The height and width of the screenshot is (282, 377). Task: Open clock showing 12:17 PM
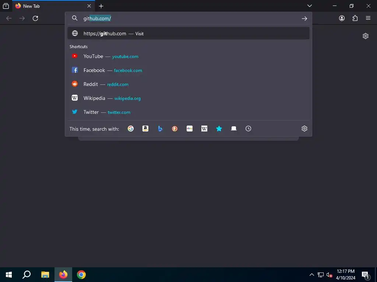345,275
